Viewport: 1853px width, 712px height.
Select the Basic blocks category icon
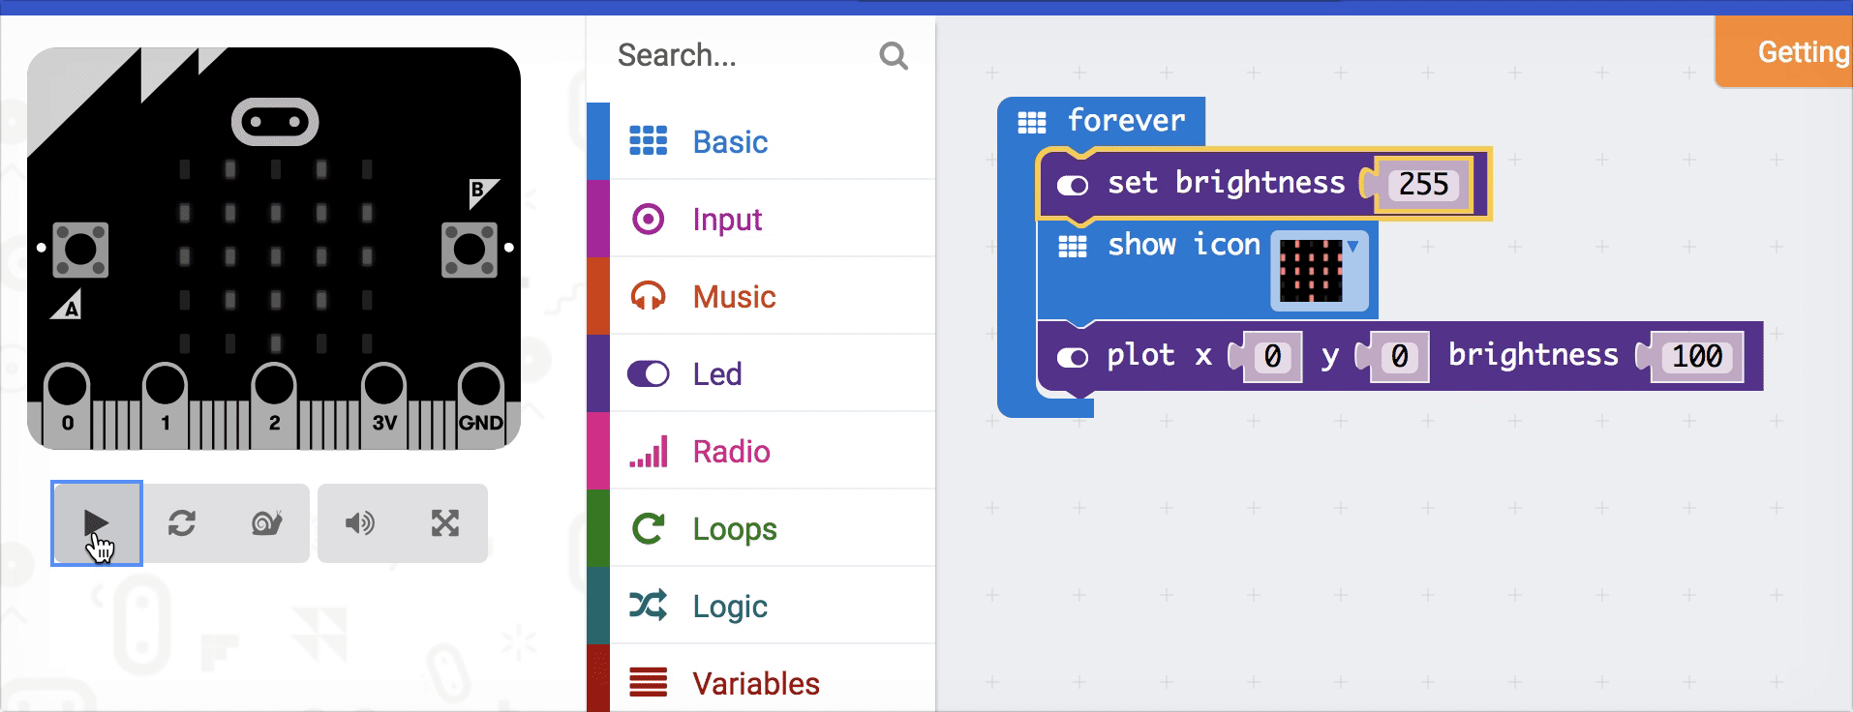point(650,141)
